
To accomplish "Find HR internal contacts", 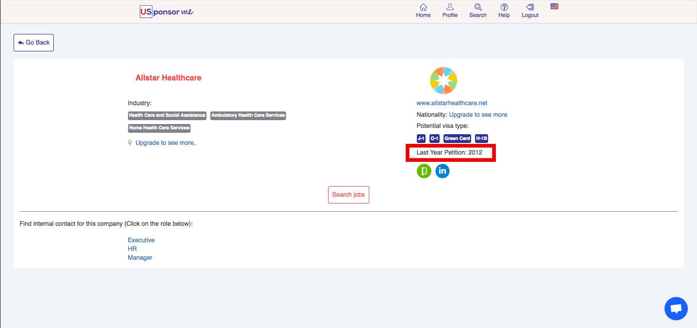I will 132,249.
